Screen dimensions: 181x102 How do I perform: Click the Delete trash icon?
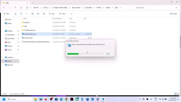click(44, 14)
